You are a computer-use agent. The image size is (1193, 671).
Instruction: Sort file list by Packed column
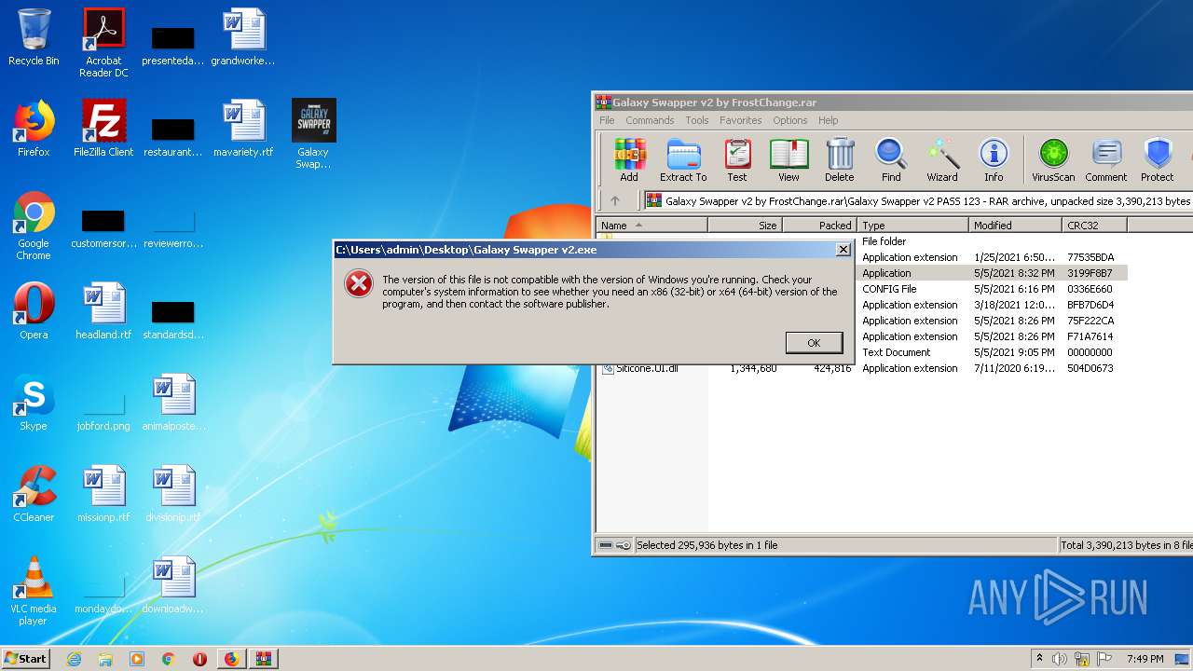pyautogui.click(x=819, y=226)
